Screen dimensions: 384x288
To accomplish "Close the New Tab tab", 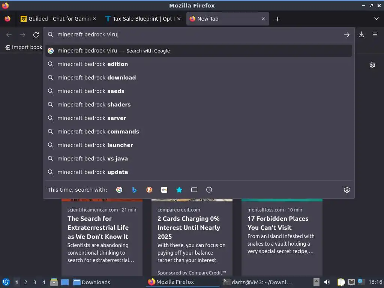I will click(x=263, y=19).
